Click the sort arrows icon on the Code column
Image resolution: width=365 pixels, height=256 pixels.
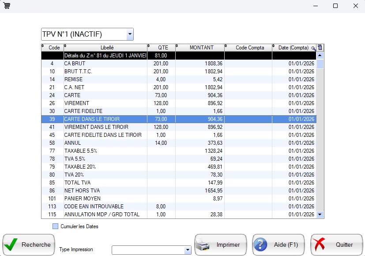tap(43, 46)
